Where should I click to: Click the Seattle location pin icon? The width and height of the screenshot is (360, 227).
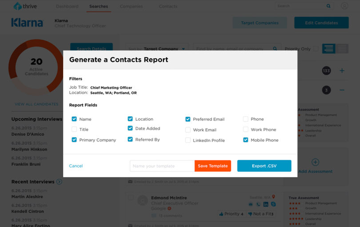[x=274, y=197]
